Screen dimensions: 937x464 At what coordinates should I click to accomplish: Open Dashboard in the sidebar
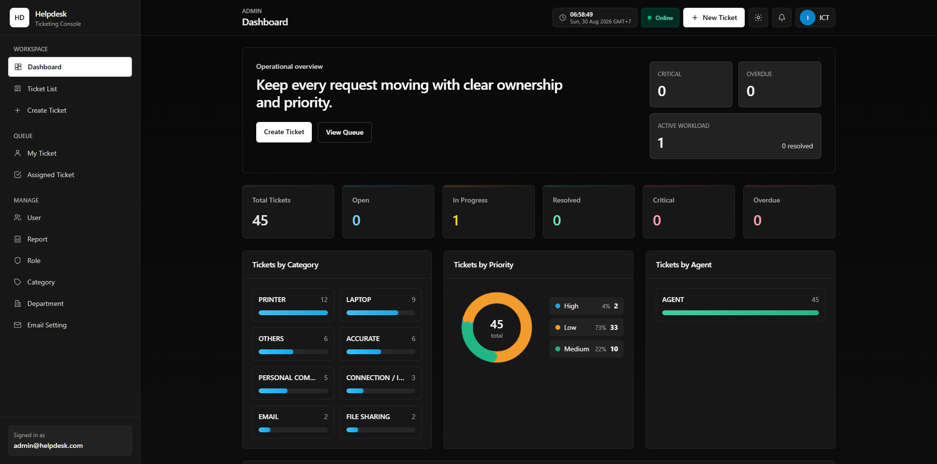70,67
